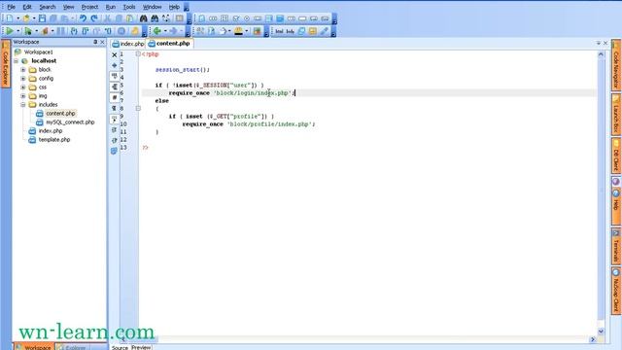Image resolution: width=622 pixels, height=350 pixels.
Task: Click the blue forward navigation arrow
Action: click(173, 31)
